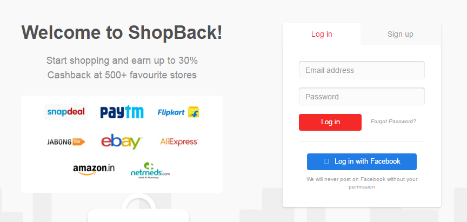Screen dimensions: 467x222
Task: Switch to the Sign up tab
Action: point(401,34)
